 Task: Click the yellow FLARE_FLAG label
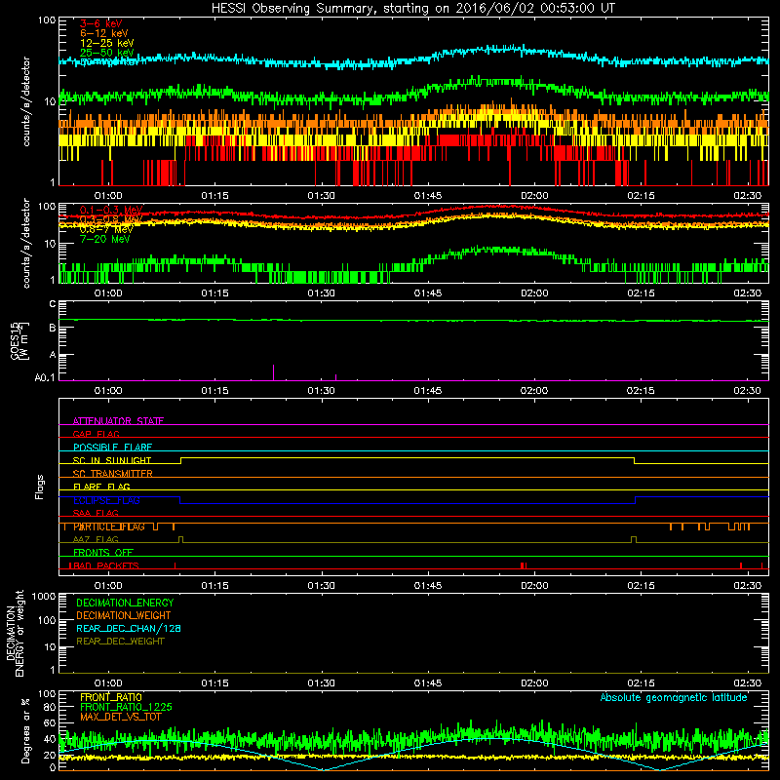tap(101, 487)
